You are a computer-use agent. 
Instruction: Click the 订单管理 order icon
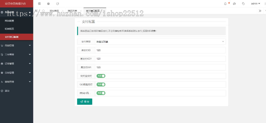(2, 64)
